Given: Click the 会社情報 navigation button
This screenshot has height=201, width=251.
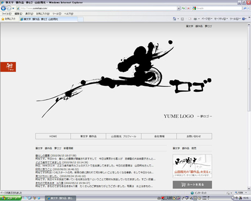Looking at the screenshot, I should click(x=159, y=136).
